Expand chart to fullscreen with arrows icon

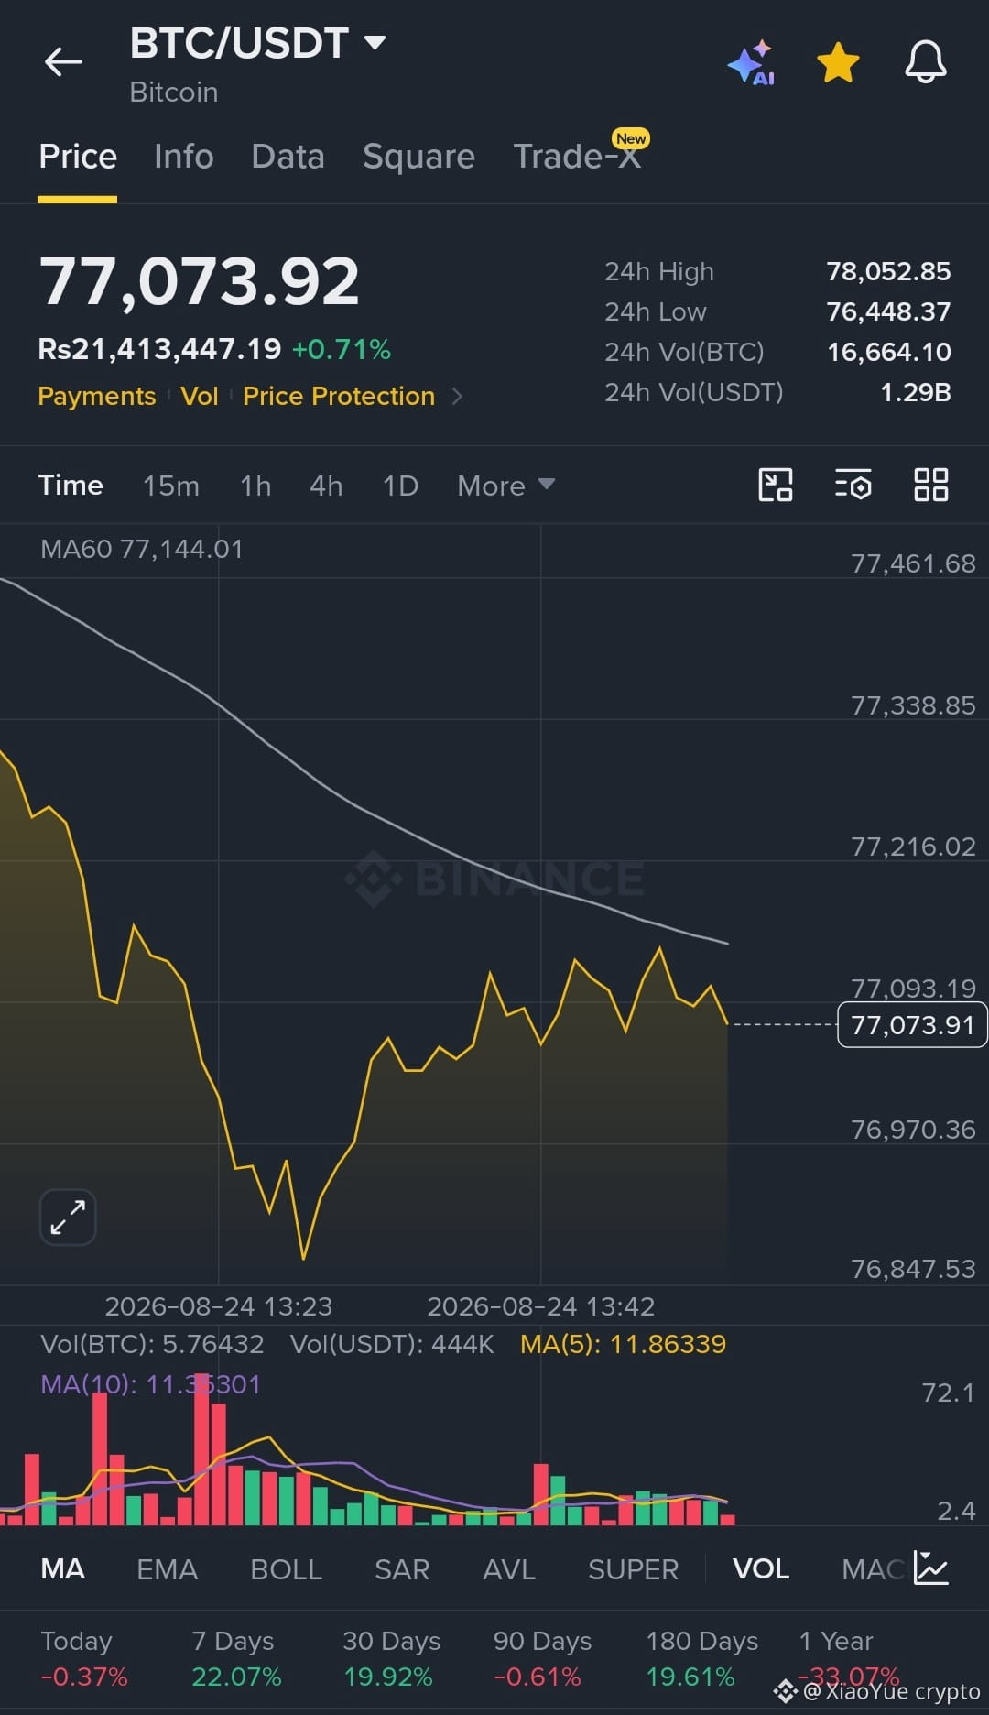68,1218
